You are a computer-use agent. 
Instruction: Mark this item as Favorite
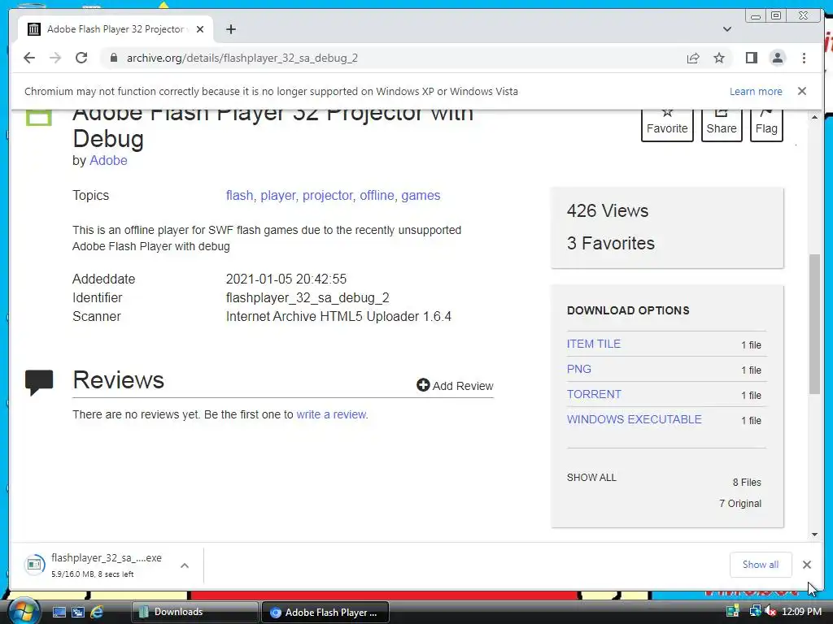point(667,124)
